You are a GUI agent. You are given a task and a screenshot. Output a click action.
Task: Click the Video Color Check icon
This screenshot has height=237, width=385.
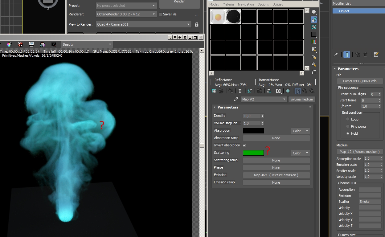(314, 42)
